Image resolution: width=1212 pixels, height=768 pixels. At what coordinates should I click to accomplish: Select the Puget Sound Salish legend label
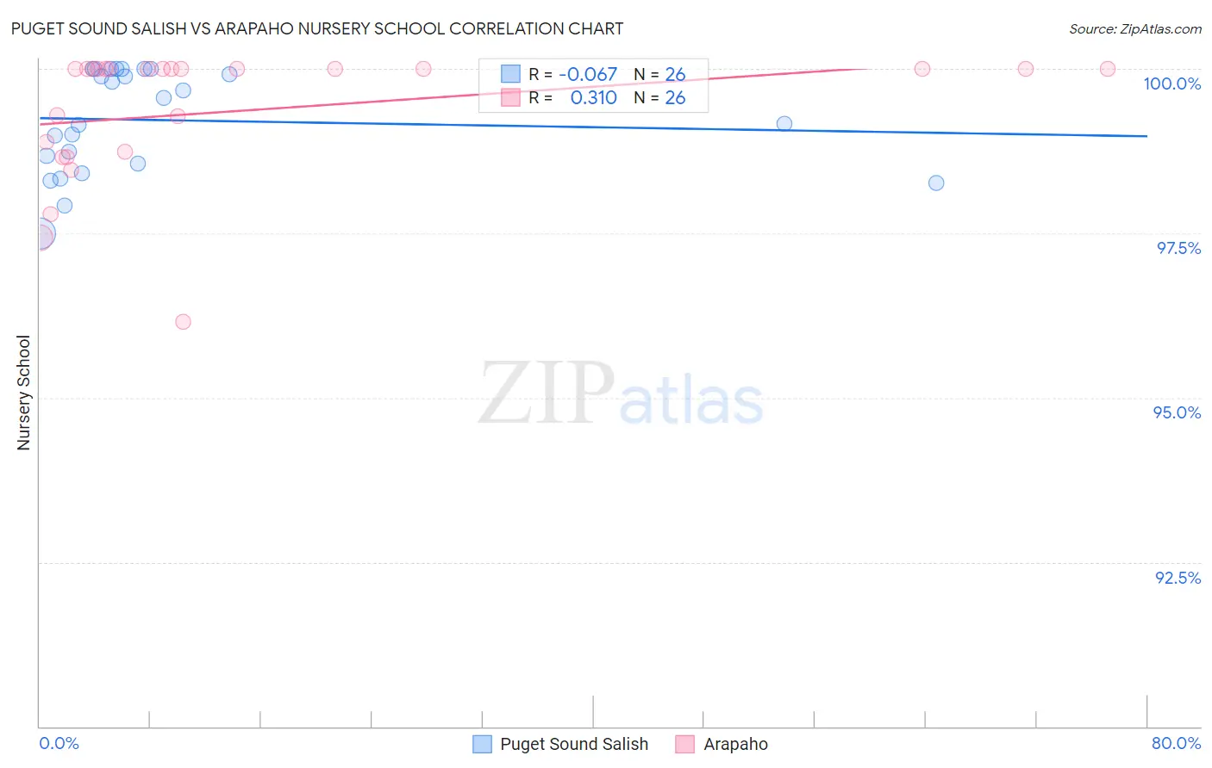(x=574, y=744)
